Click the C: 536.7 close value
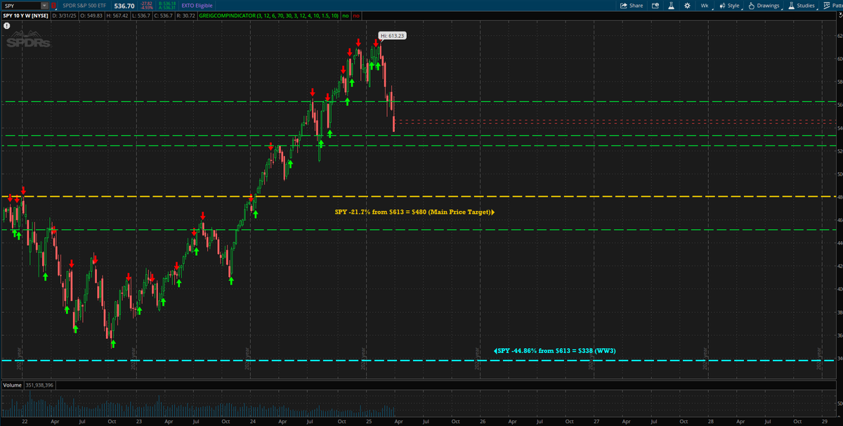The width and height of the screenshot is (843, 426). 163,15
